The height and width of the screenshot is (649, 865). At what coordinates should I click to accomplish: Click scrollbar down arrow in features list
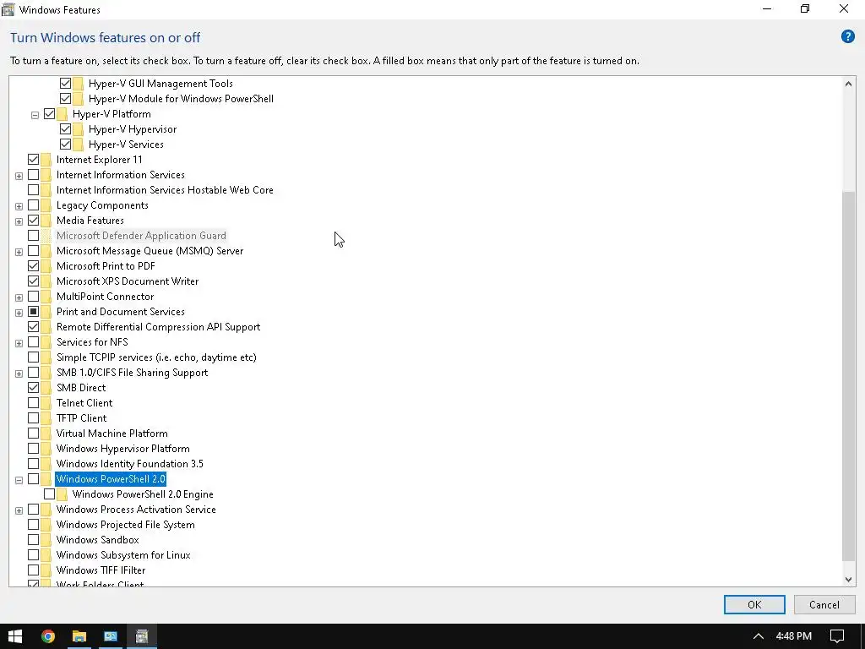[848, 580]
